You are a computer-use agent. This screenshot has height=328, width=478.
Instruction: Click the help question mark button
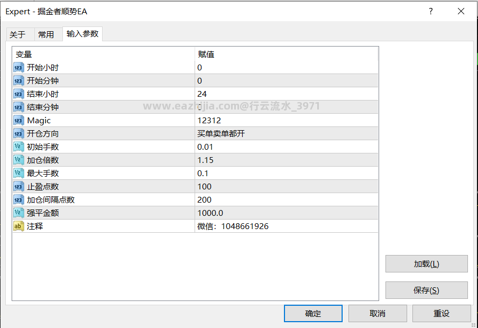click(x=431, y=11)
